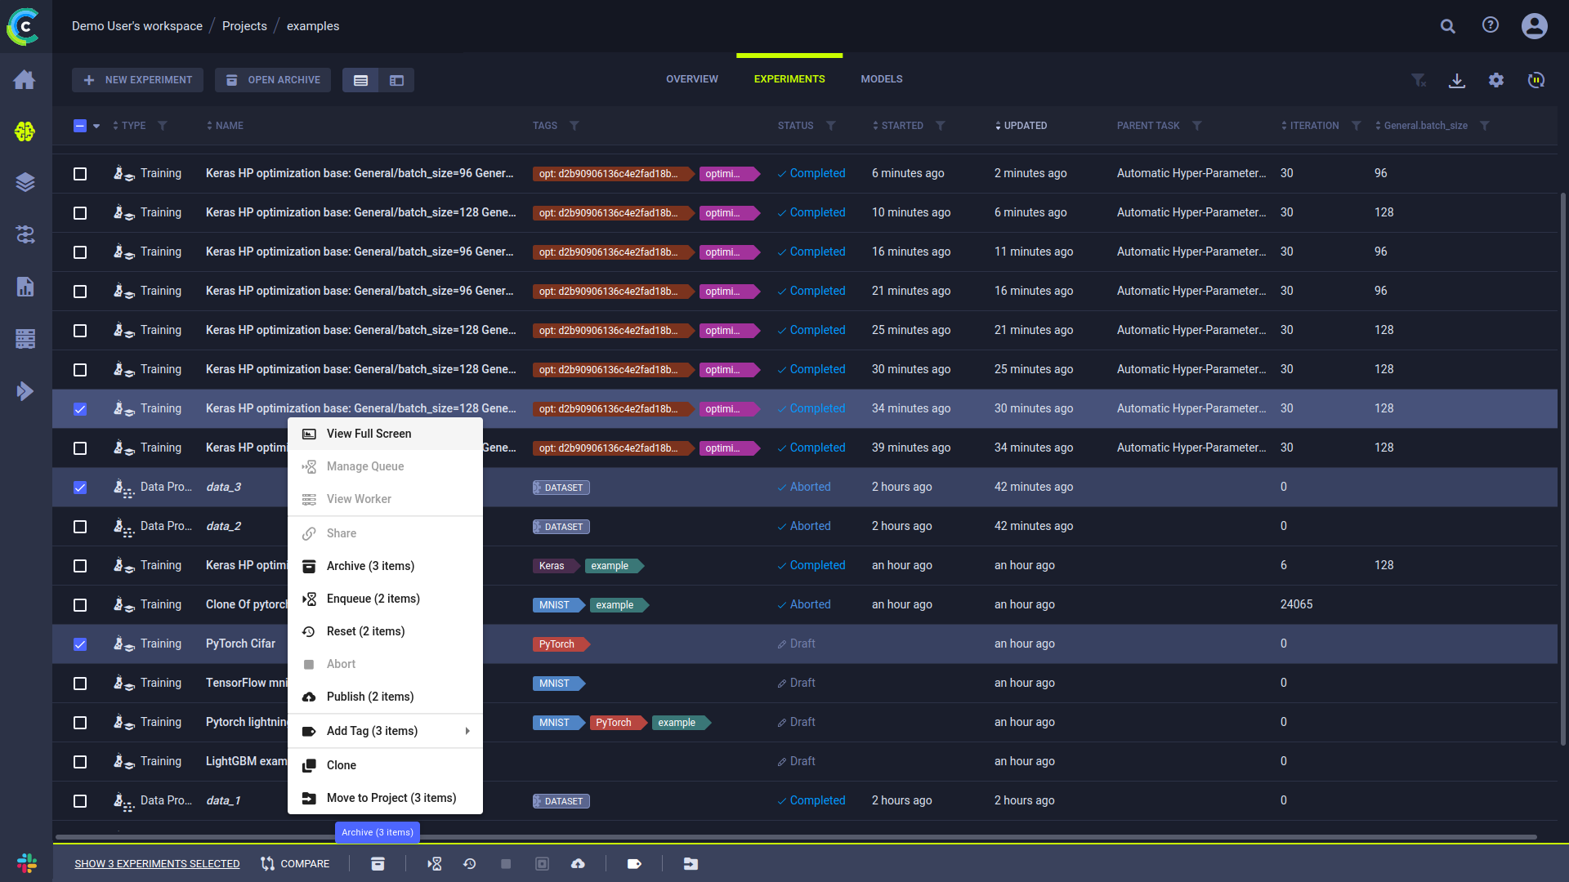Expand the Add Tag (3 items) submenu arrow
1569x882 pixels.
(x=467, y=731)
